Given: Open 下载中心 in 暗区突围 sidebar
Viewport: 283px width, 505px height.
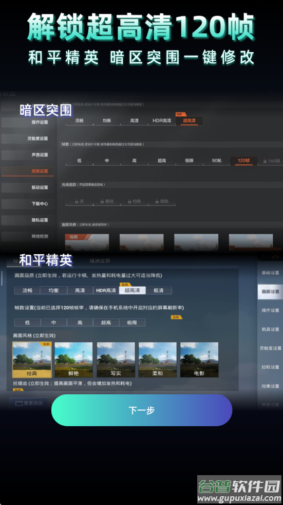Looking at the screenshot, I should point(28,204).
